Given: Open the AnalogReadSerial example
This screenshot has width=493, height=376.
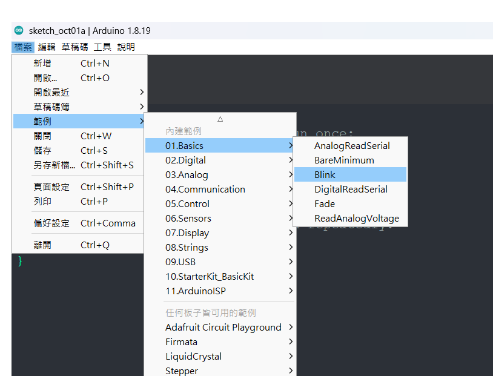Looking at the screenshot, I should (351, 145).
